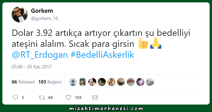The image size is (212, 112).
Task: View the 66 Retweet list
Action: click(23, 82)
